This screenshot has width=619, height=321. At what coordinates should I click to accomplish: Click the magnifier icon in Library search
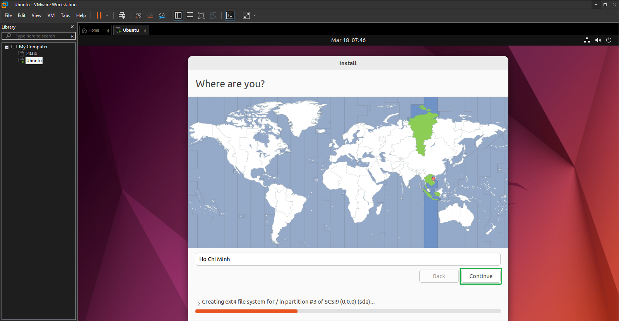coord(9,36)
